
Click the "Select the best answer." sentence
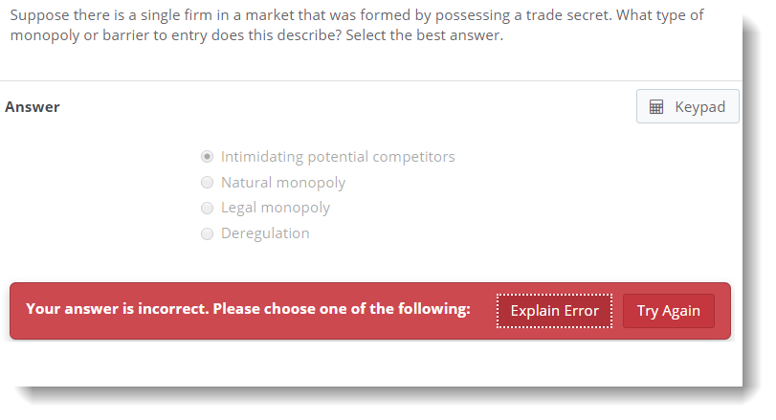click(x=425, y=35)
